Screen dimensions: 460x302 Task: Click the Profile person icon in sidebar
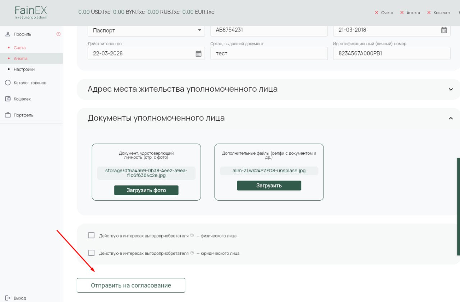tap(8, 34)
